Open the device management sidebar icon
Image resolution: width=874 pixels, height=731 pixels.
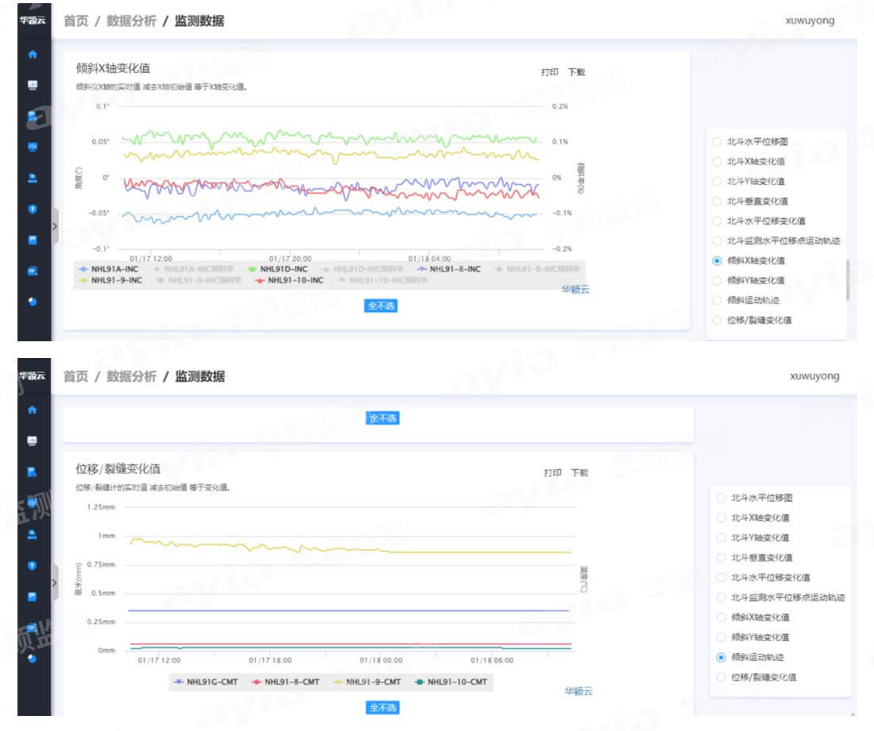[x=31, y=116]
